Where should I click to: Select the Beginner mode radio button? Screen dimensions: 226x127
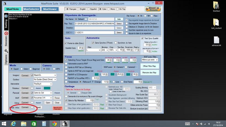pos(31,69)
